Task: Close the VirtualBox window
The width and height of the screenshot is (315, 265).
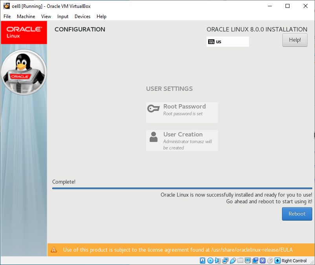Action: pyautogui.click(x=305, y=6)
